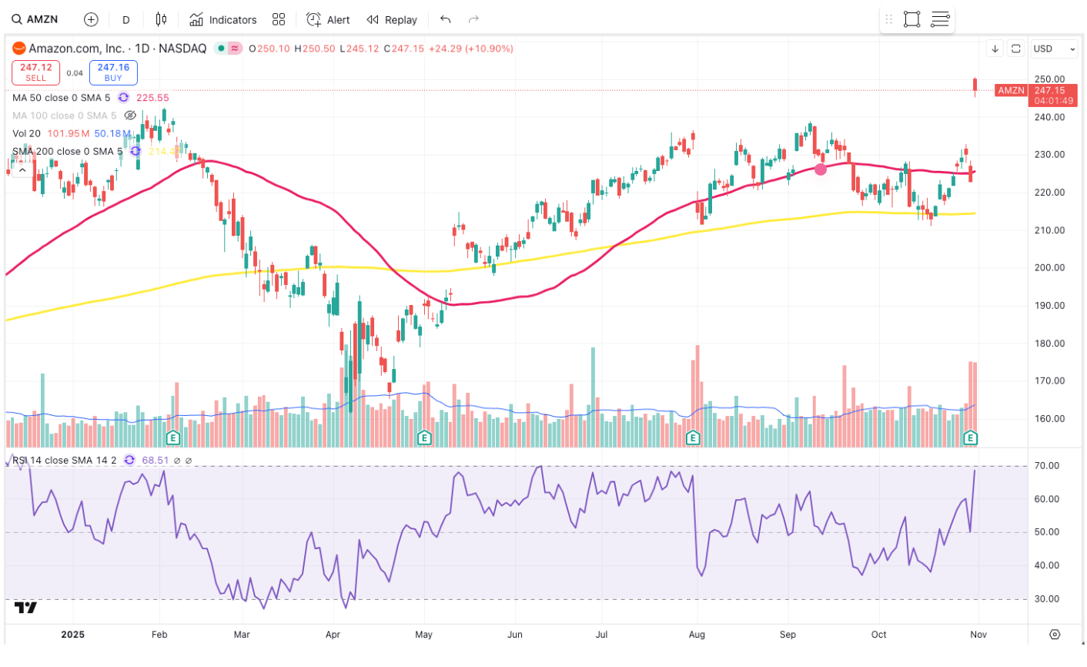Open chart settings sliders icon

click(940, 19)
